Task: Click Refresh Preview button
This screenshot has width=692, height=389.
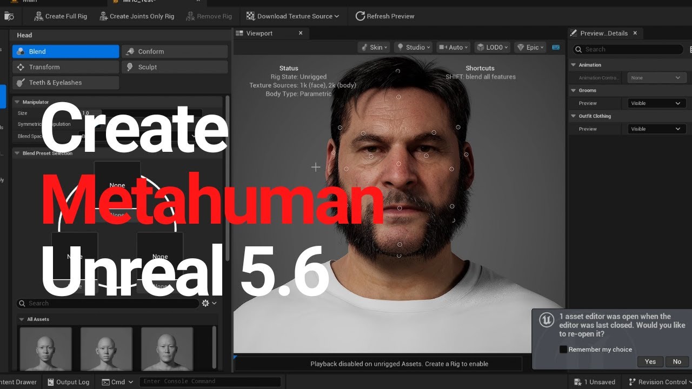Action: click(x=385, y=16)
